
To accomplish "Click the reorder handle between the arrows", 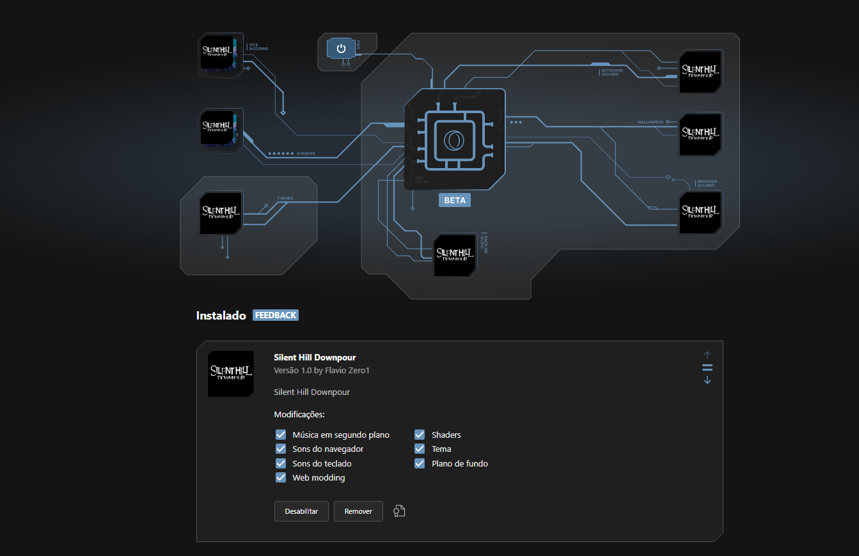I will pyautogui.click(x=707, y=367).
